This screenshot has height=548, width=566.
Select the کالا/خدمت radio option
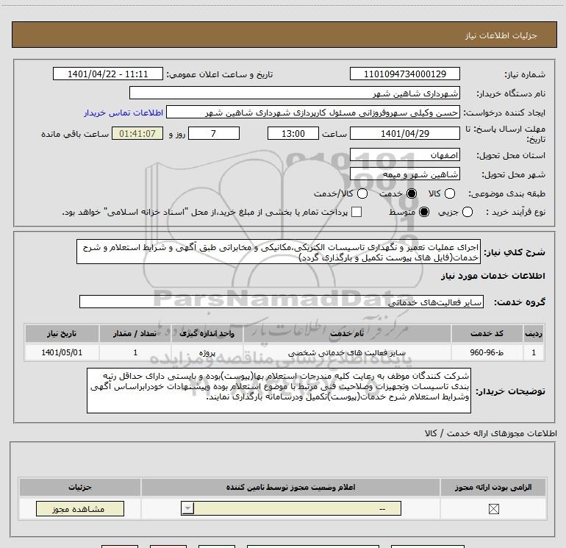(362, 193)
